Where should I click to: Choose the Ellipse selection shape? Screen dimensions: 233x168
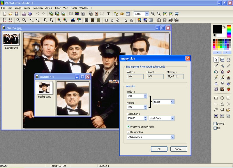coord(222,98)
